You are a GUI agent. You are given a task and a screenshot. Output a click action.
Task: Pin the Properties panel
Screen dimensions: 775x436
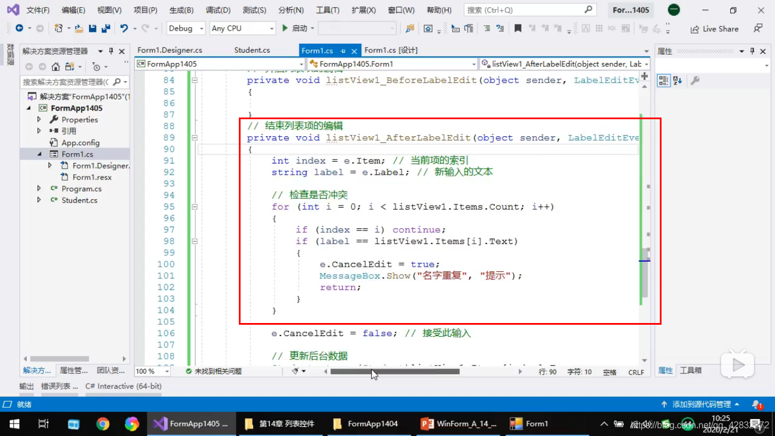(x=752, y=51)
